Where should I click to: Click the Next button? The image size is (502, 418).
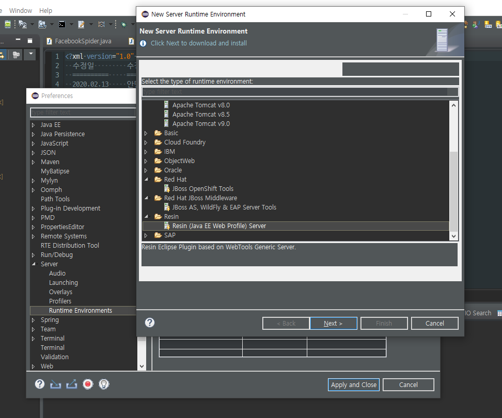click(x=333, y=324)
